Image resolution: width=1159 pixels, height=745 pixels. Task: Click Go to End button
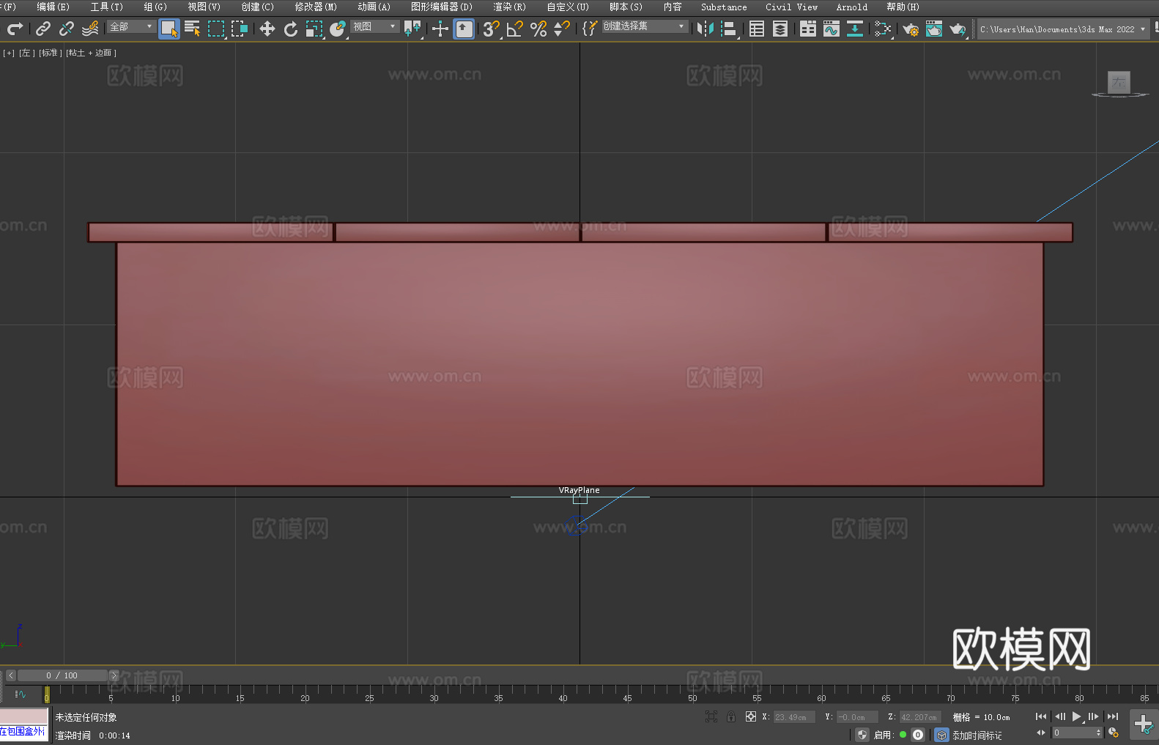pyautogui.click(x=1113, y=716)
